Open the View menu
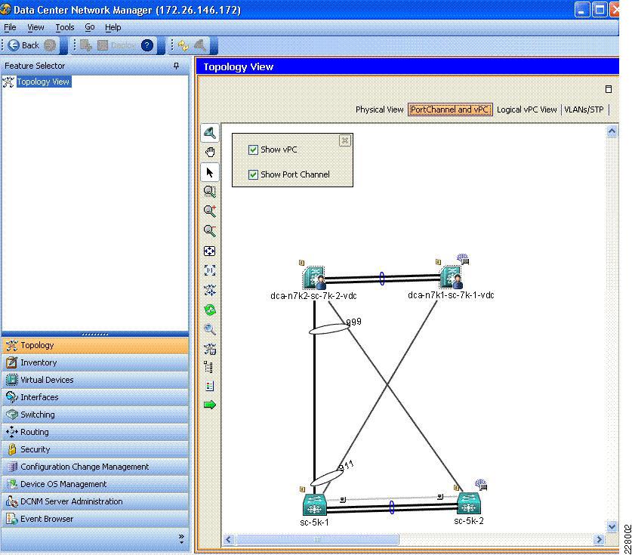632x555 pixels. click(x=35, y=27)
